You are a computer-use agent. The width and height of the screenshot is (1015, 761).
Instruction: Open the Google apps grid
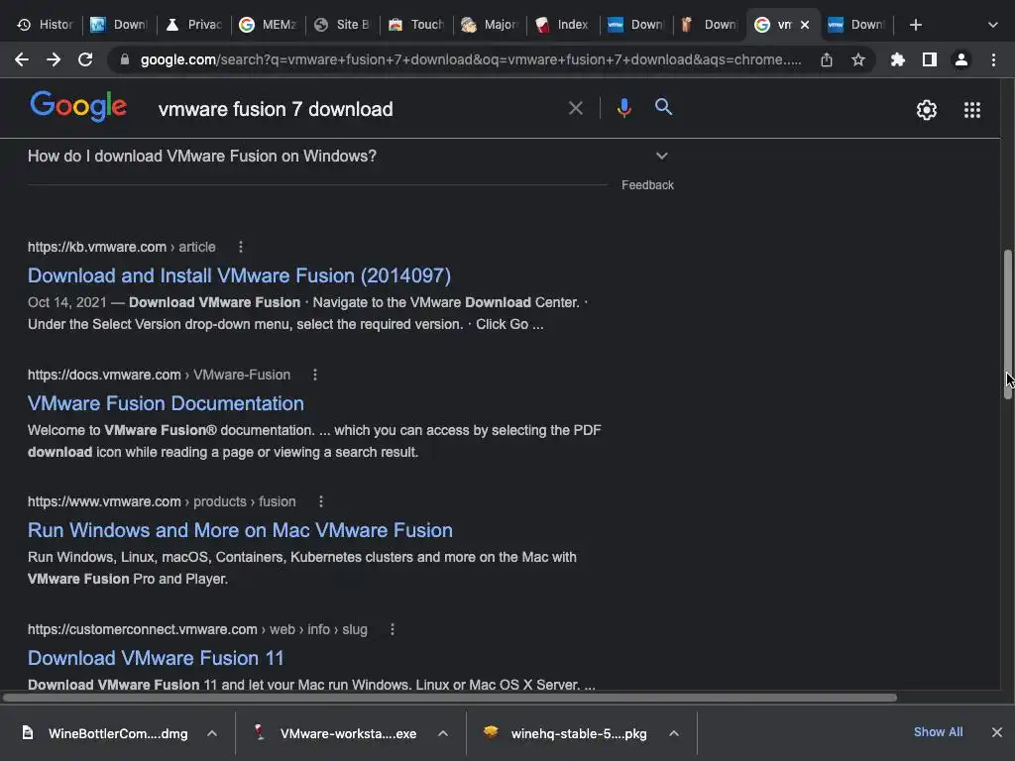click(972, 109)
